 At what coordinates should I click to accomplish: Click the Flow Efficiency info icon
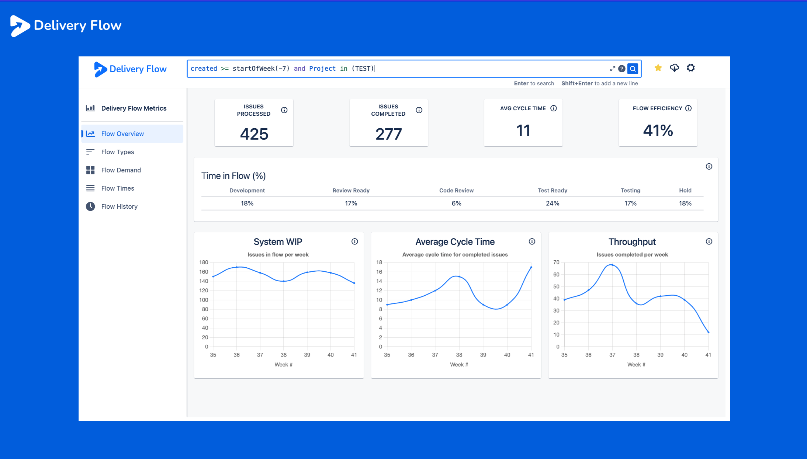(688, 108)
